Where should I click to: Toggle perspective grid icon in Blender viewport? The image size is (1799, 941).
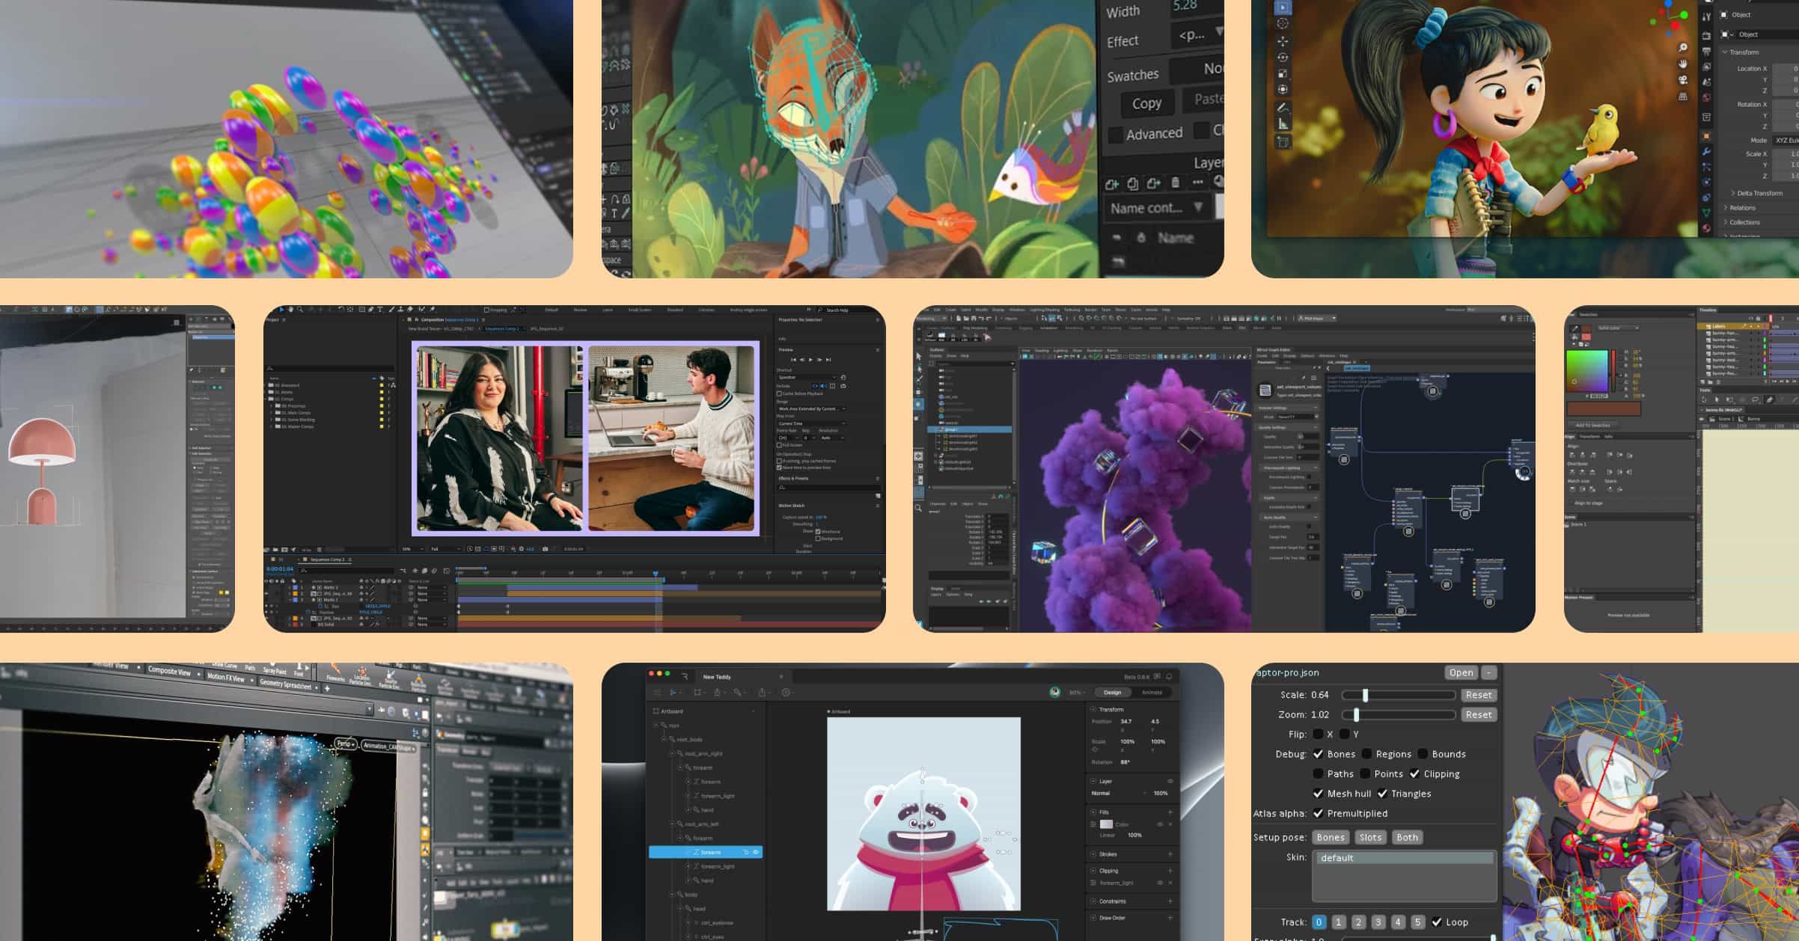(1683, 96)
